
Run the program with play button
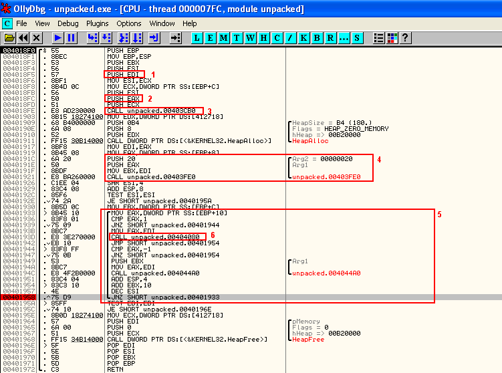(x=58, y=38)
